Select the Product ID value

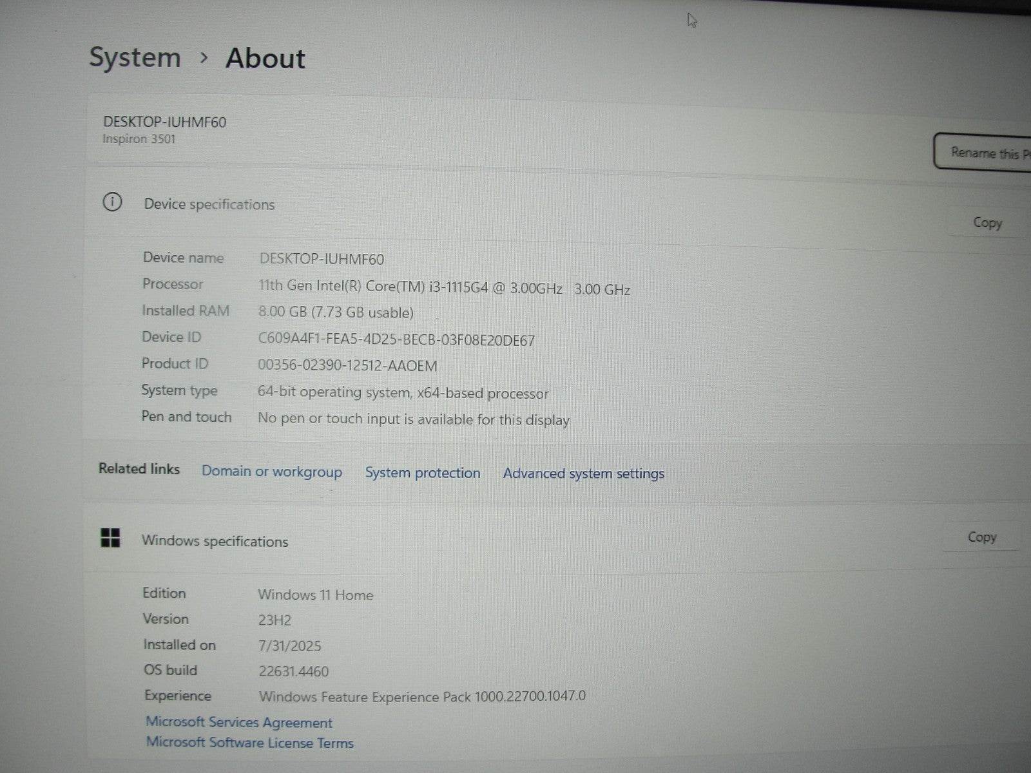tap(347, 365)
